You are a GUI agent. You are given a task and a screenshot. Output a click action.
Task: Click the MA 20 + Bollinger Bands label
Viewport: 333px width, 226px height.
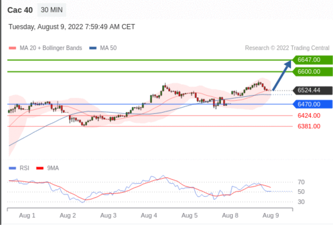(x=51, y=48)
